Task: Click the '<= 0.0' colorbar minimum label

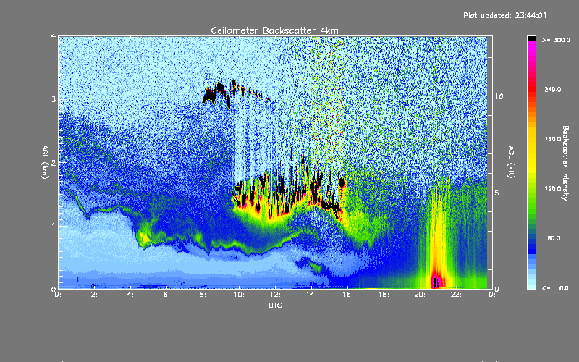Action: click(555, 288)
